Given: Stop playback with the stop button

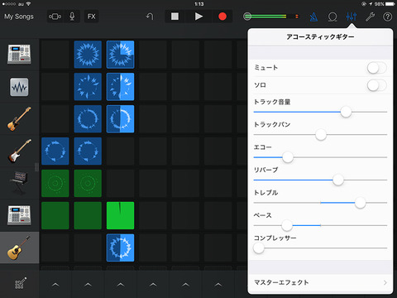Looking at the screenshot, I should point(175,17).
